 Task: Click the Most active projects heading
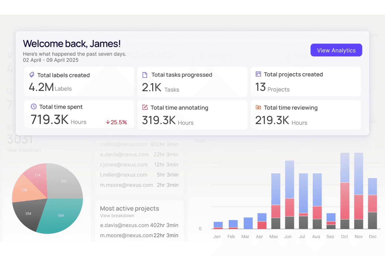129,208
